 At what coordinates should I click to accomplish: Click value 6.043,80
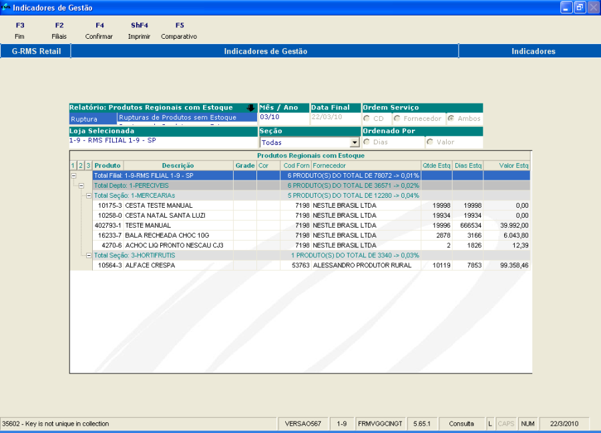coord(516,235)
